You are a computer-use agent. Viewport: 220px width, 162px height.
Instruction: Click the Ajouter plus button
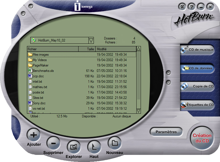click(x=33, y=135)
